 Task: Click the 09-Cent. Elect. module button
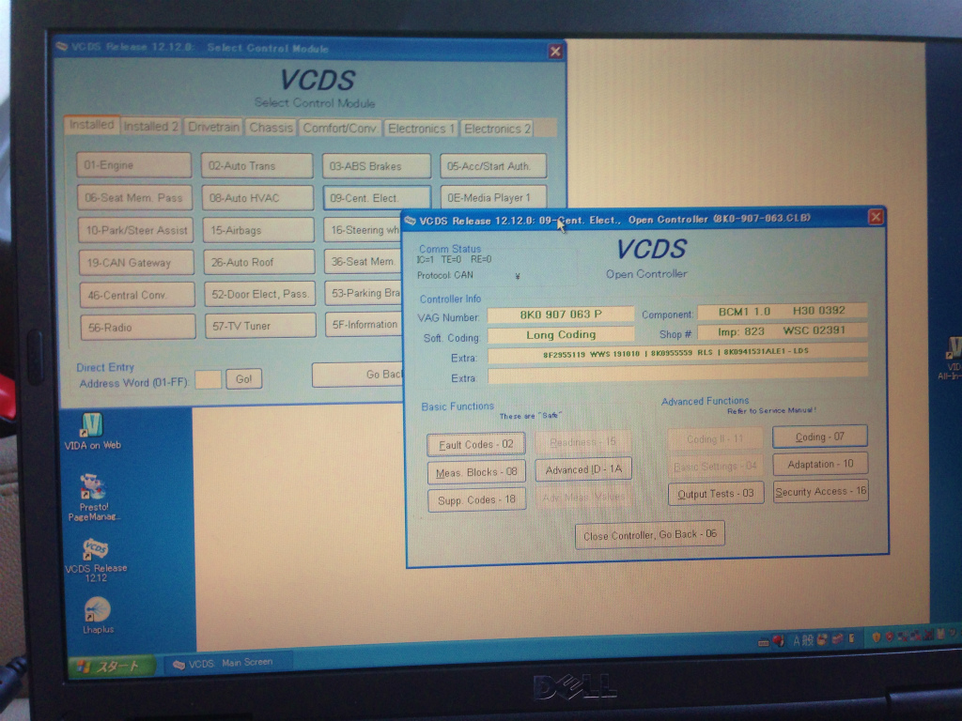tap(377, 198)
